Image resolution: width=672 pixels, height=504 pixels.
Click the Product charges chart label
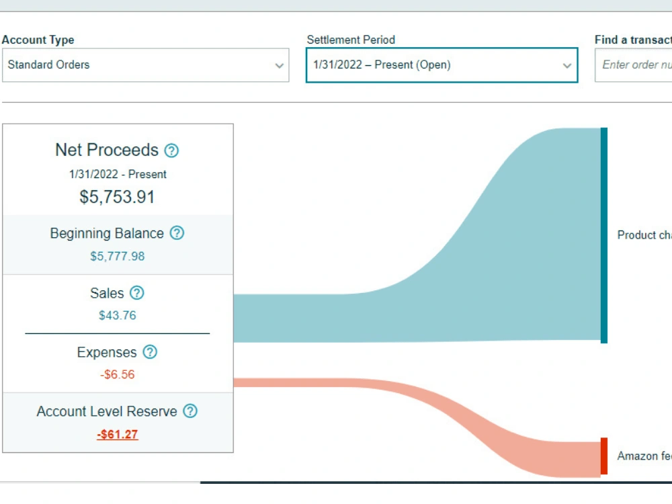click(644, 235)
